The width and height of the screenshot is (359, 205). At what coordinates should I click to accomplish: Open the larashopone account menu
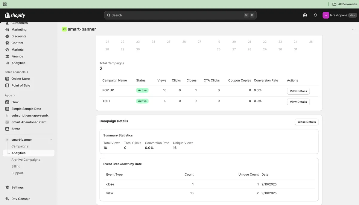339,15
